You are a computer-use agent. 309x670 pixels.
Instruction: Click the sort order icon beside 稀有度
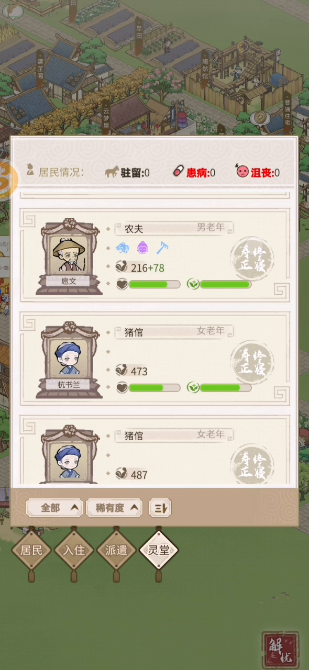pyautogui.click(x=160, y=508)
